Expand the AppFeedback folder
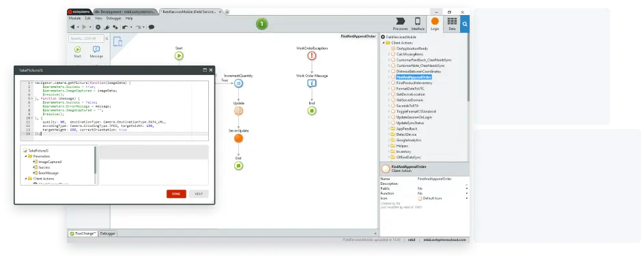The image size is (641, 260). 389,128
